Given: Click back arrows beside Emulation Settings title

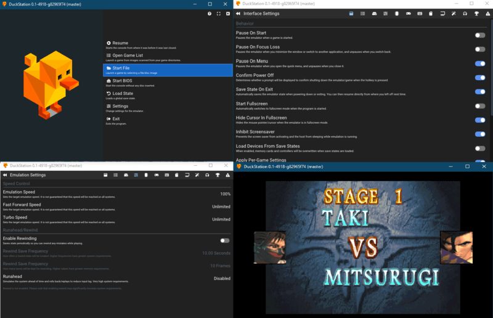Looking at the screenshot, I should 5,175.
